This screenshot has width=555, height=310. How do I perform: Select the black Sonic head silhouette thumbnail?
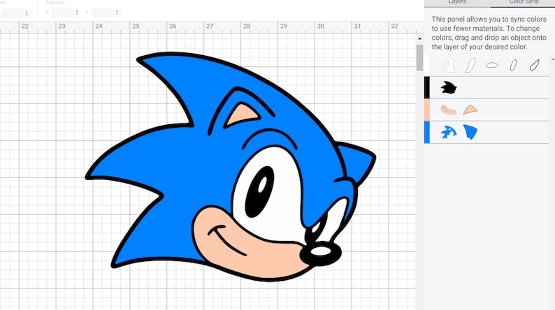point(449,88)
